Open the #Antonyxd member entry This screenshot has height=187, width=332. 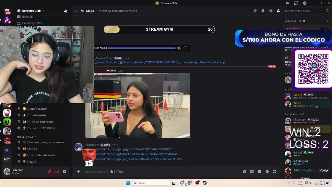[x=307, y=162]
